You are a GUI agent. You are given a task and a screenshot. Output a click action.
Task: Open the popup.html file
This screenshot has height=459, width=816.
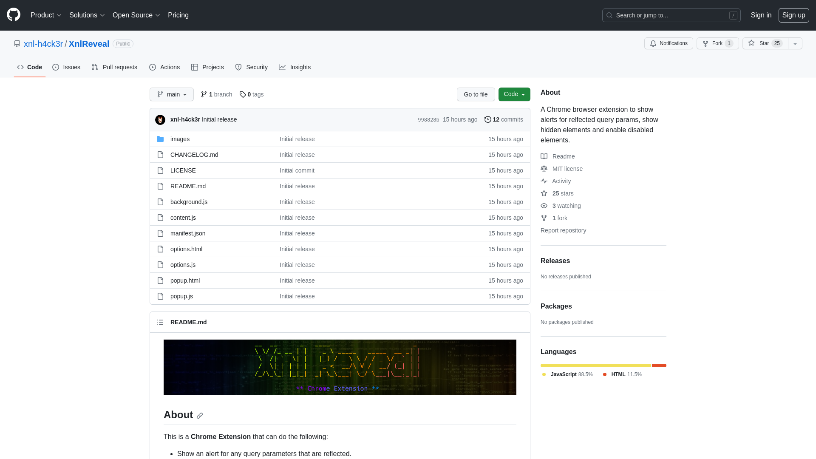(185, 280)
